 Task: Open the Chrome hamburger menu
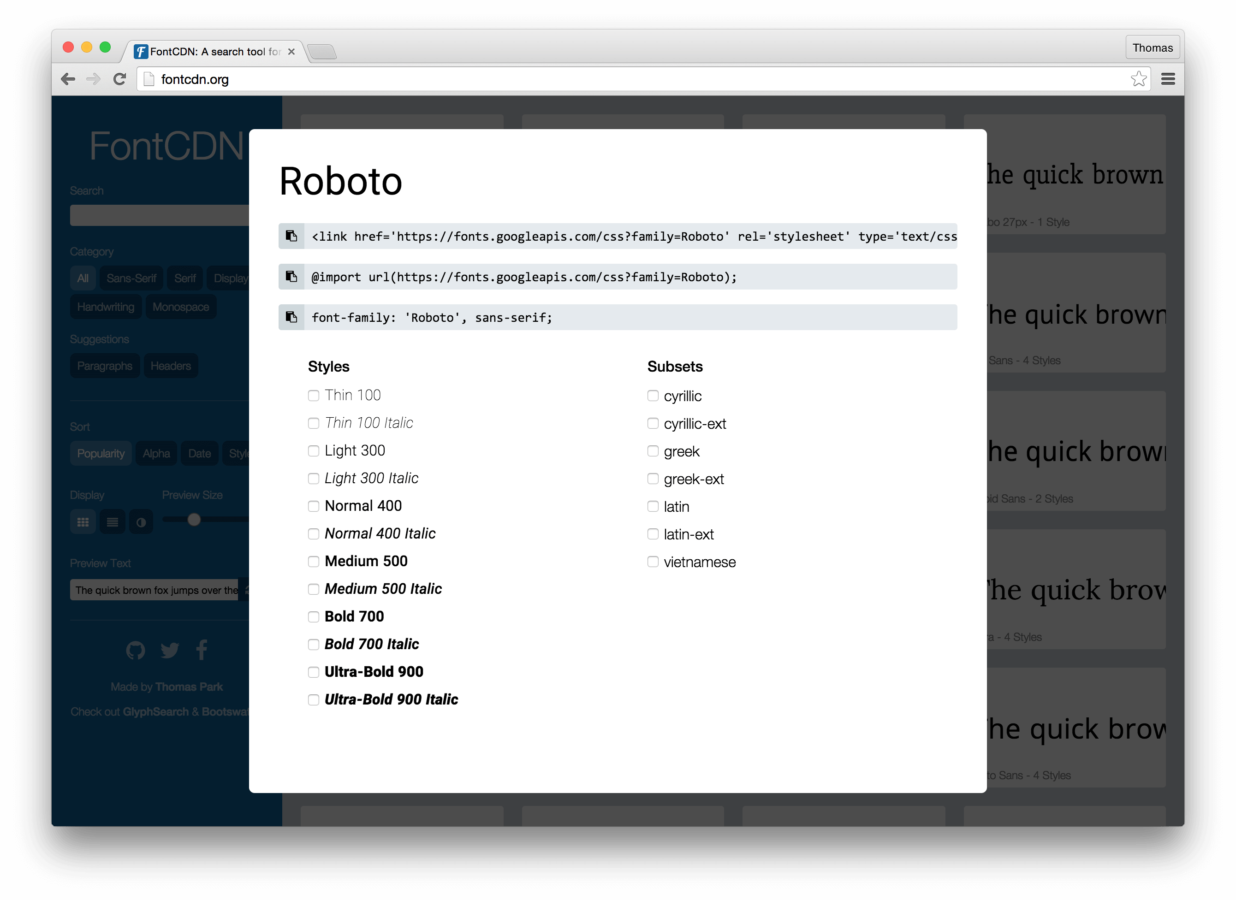point(1168,79)
